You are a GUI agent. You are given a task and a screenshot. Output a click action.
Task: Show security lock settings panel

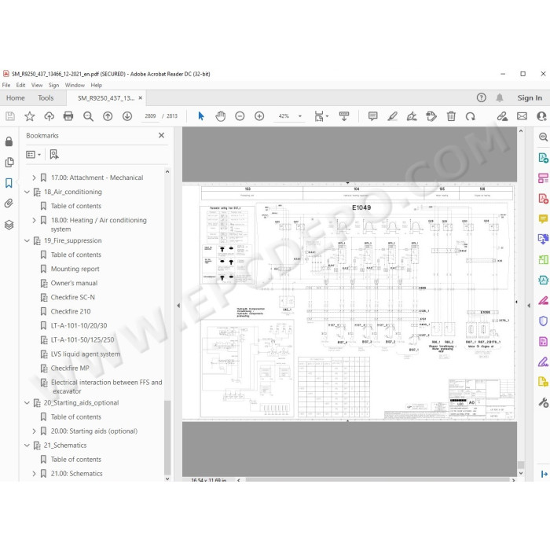(9, 141)
